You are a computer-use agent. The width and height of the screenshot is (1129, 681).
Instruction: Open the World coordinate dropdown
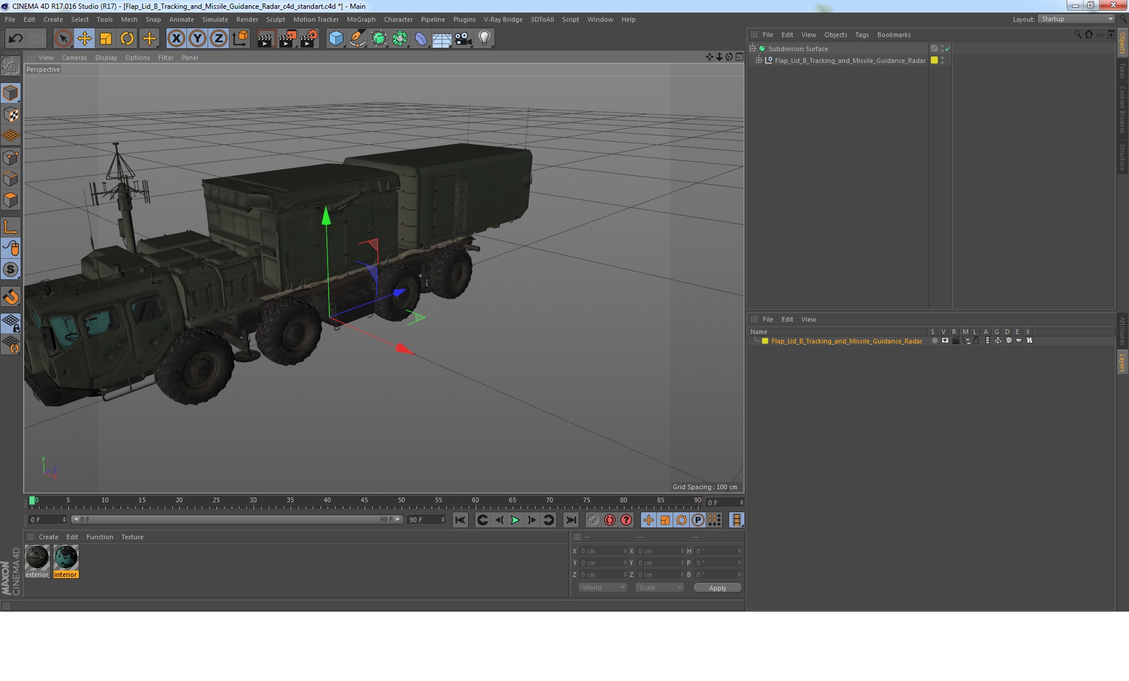pos(602,587)
